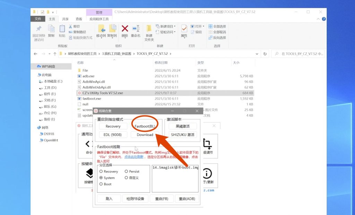Click the EDL (9008) button
The width and height of the screenshot is (355, 215).
113,135
